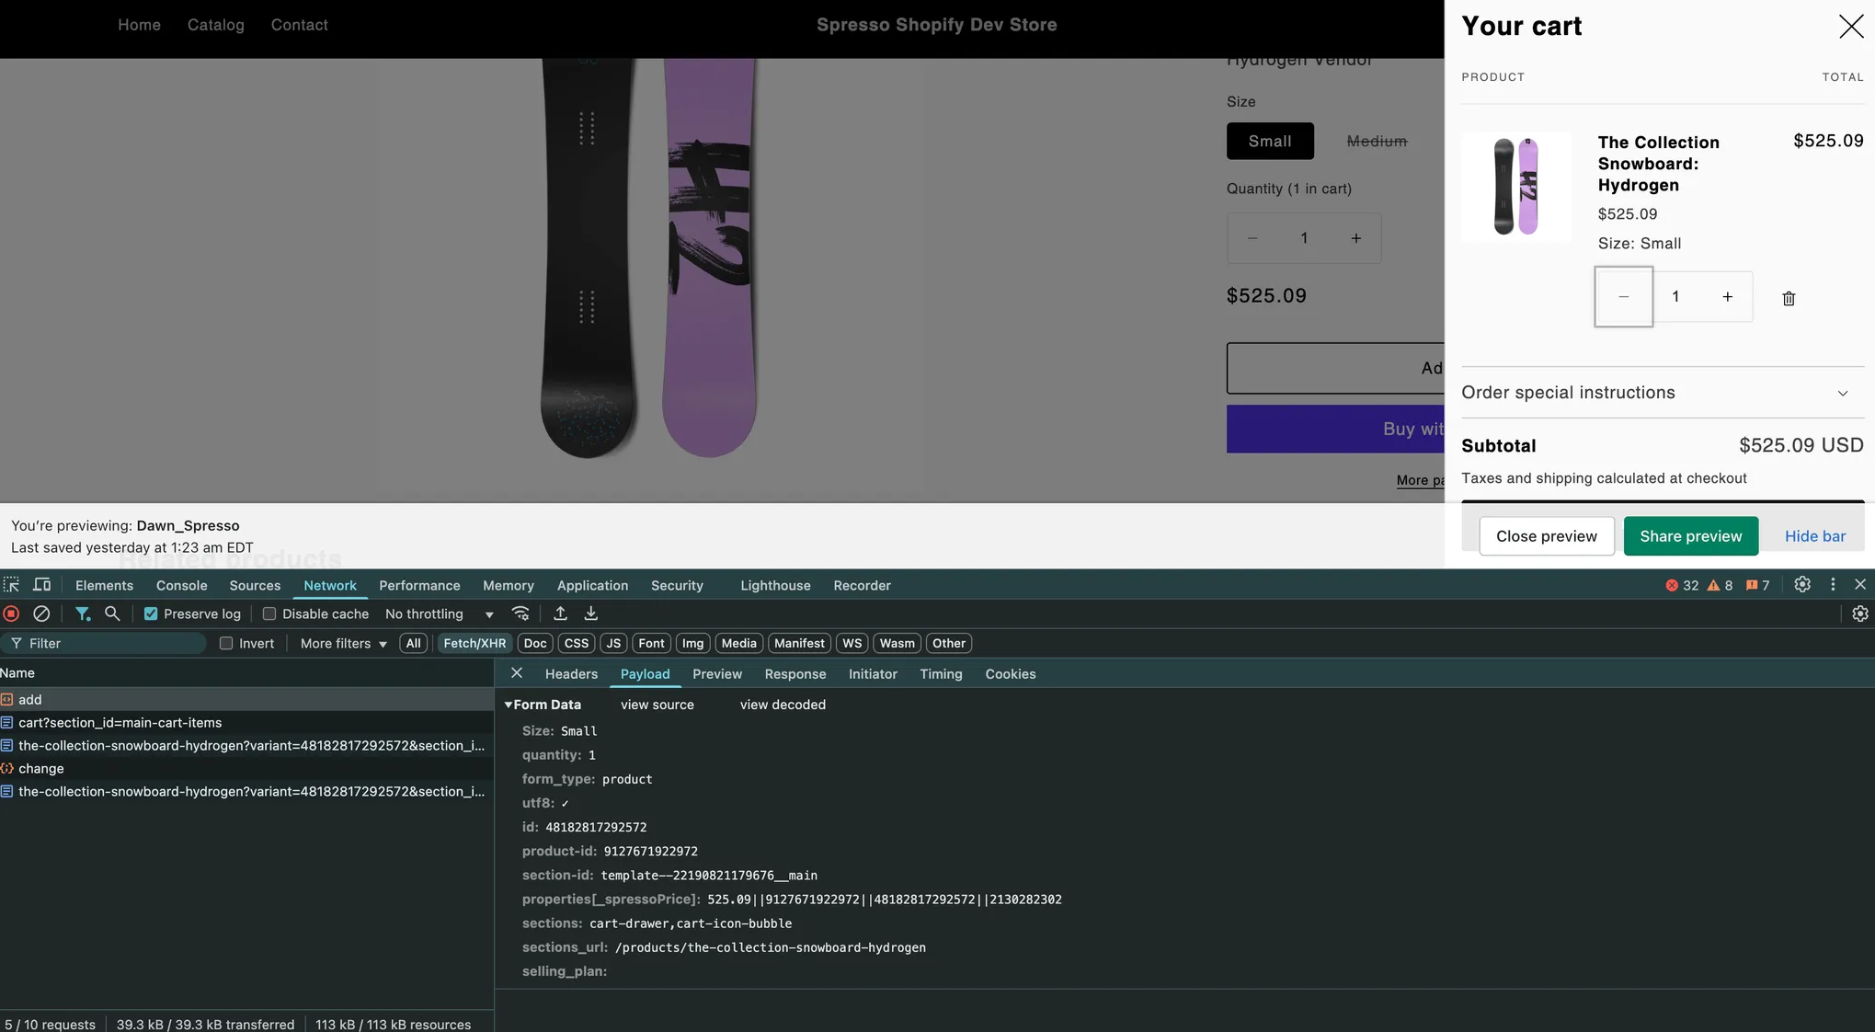Screen dimensions: 1875x1032
Task: Filter requests by Doc type
Action: pos(535,643)
